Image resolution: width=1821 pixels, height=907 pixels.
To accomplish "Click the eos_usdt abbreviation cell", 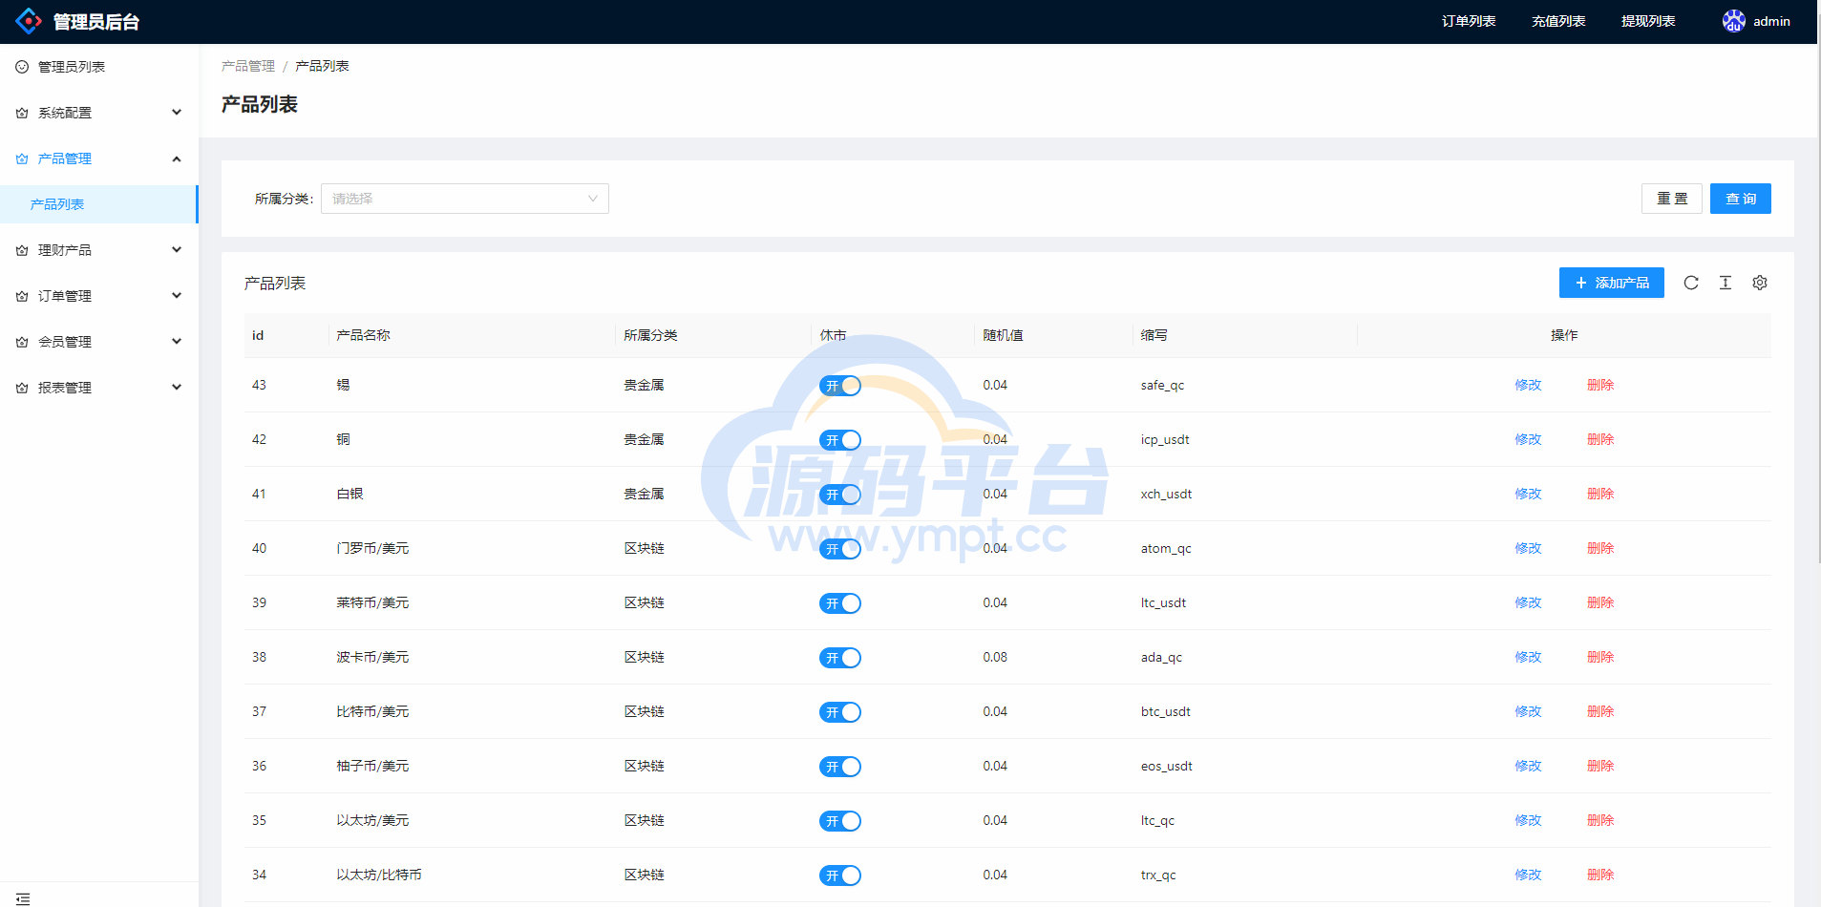I will pyautogui.click(x=1166, y=766).
